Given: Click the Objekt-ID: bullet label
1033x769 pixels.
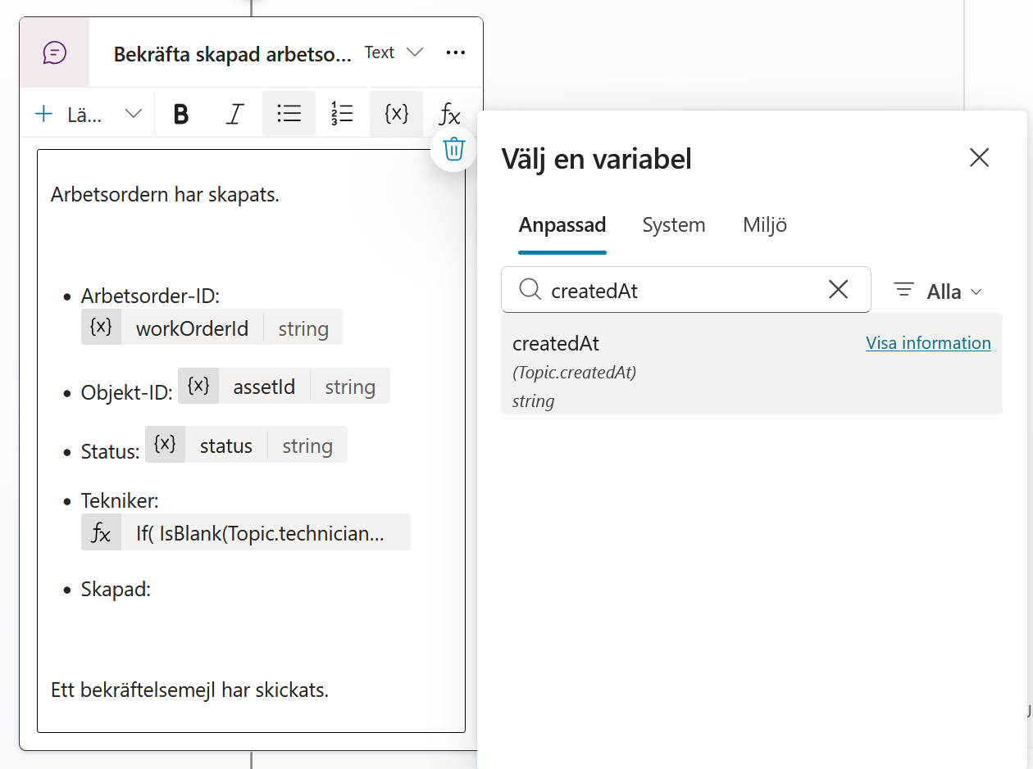Looking at the screenshot, I should tap(126, 392).
